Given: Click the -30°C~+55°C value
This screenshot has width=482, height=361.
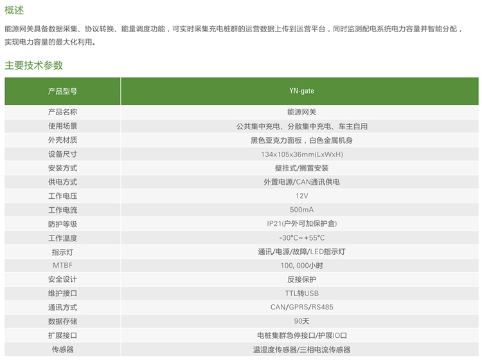Looking at the screenshot, I should click(x=301, y=238).
